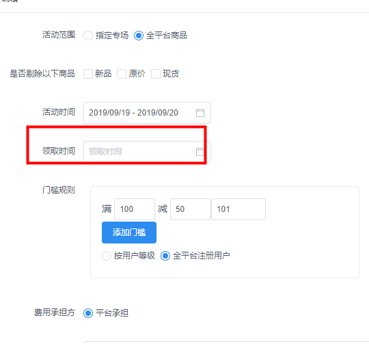The width and height of the screenshot is (369, 344).
Task: Click the 门槛规则 label
Action: (x=59, y=189)
